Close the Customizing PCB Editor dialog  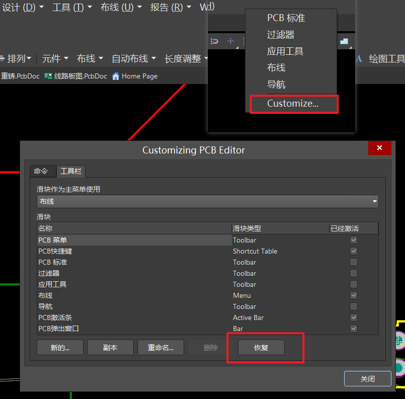click(x=379, y=148)
